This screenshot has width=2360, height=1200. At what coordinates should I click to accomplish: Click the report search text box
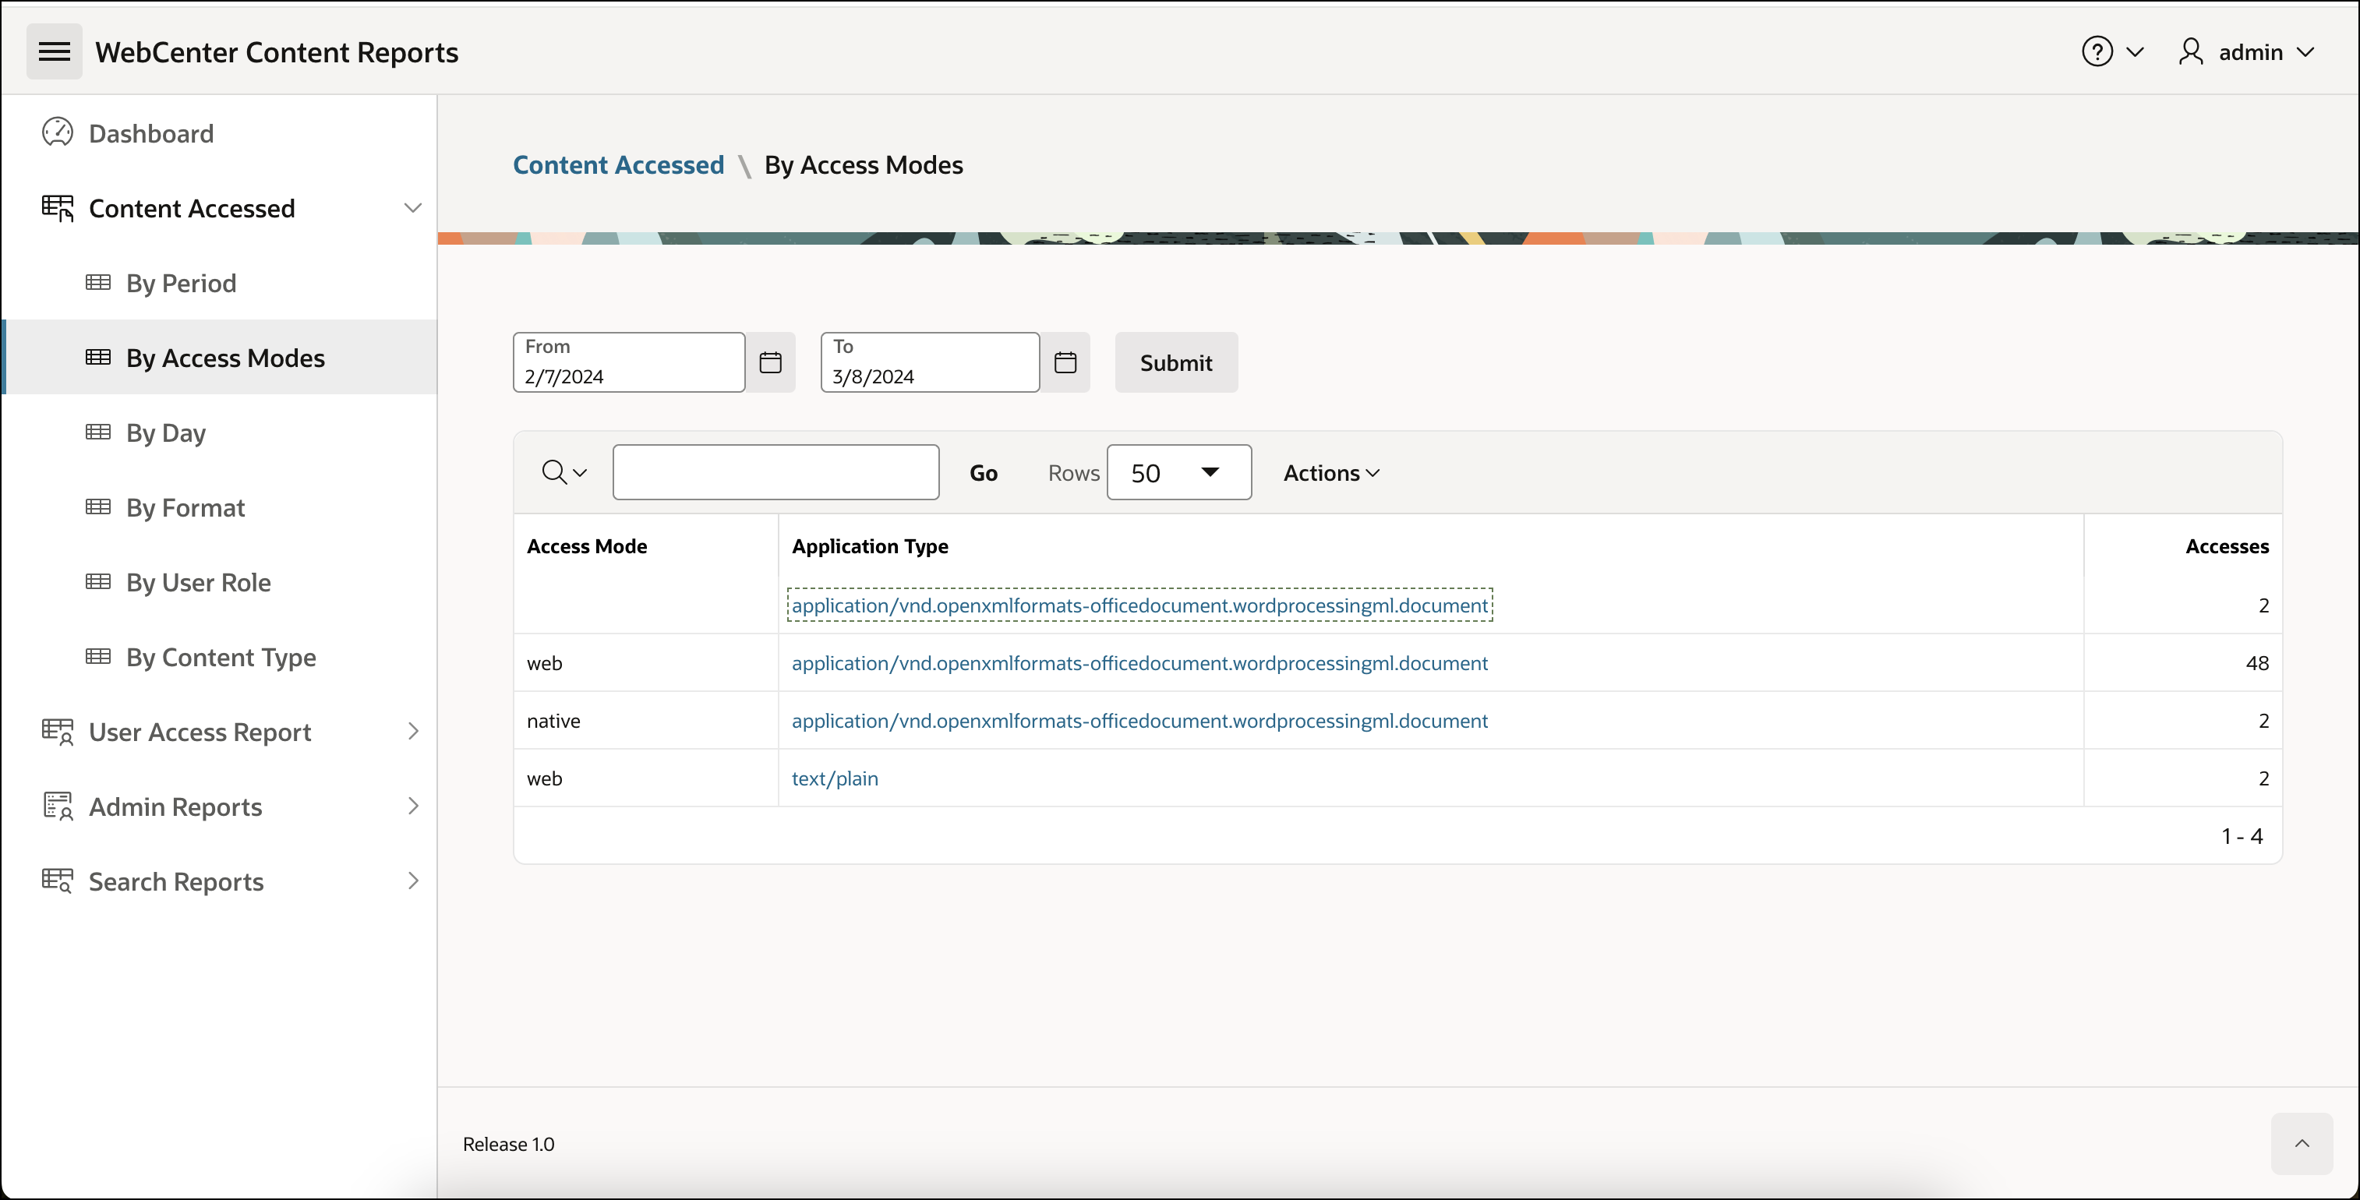pos(775,473)
